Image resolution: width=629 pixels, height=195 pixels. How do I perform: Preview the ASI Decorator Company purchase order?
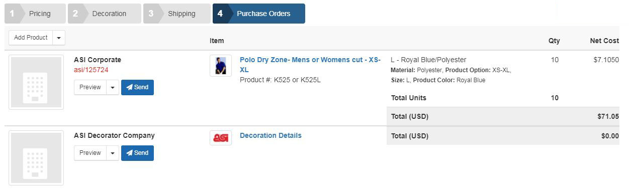point(90,153)
